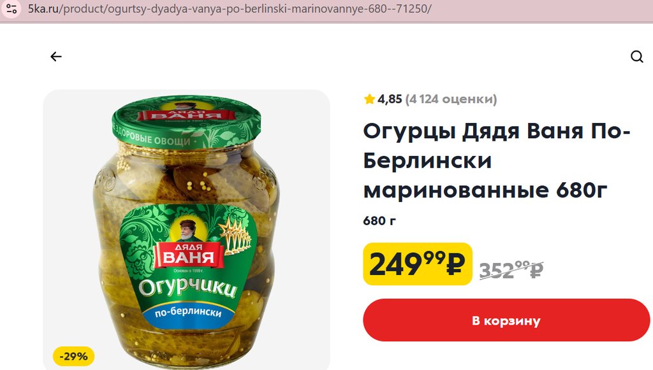Click the маринованные 680г title line

485,190
